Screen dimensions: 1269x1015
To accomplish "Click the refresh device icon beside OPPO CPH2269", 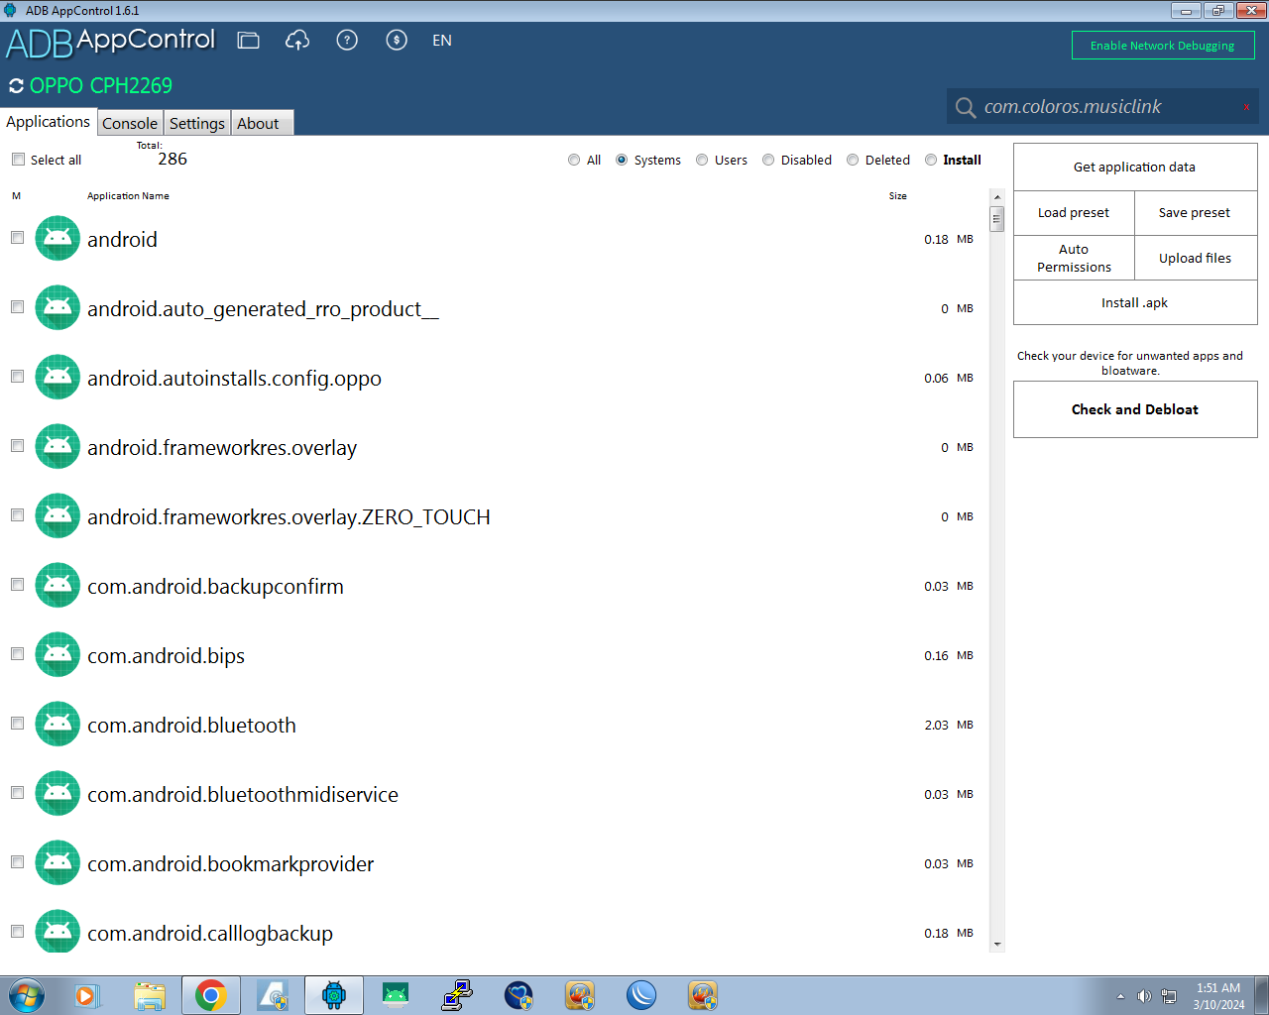I will click(x=16, y=86).
